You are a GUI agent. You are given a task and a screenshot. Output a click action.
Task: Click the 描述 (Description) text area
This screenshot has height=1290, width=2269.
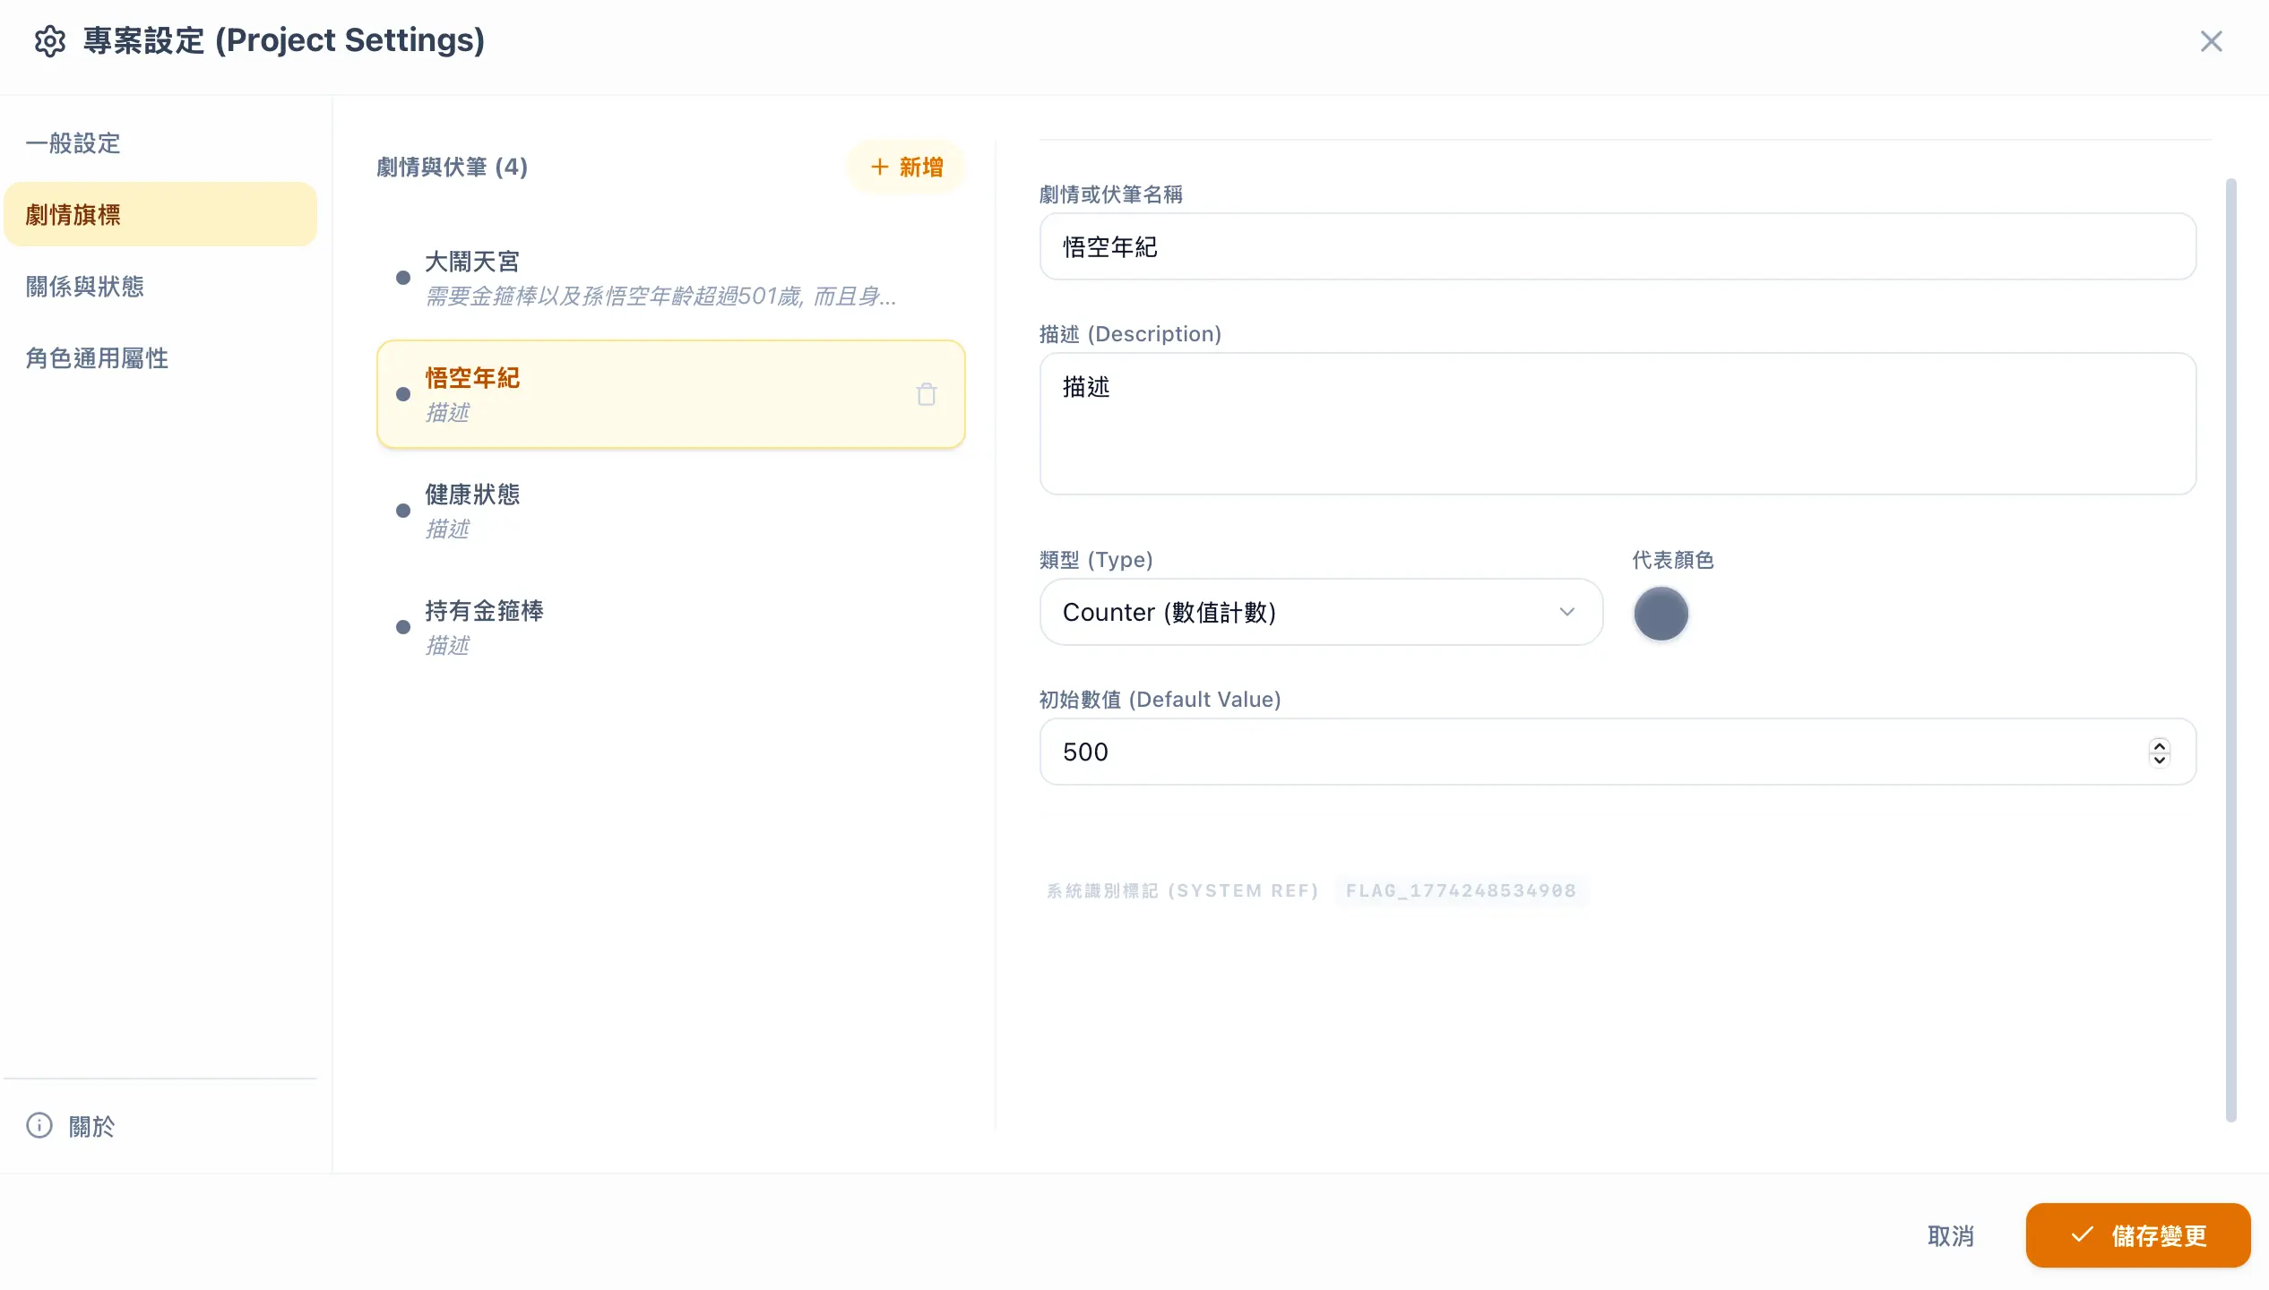[x=1618, y=424]
